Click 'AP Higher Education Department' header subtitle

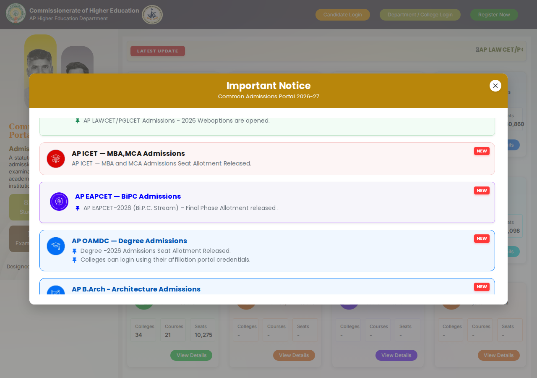coord(69,18)
